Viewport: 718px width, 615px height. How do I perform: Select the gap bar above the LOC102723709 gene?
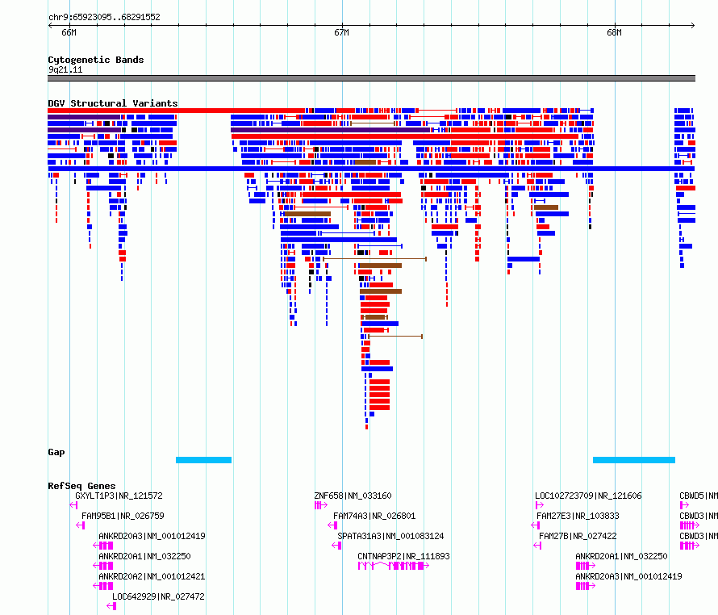pos(634,460)
